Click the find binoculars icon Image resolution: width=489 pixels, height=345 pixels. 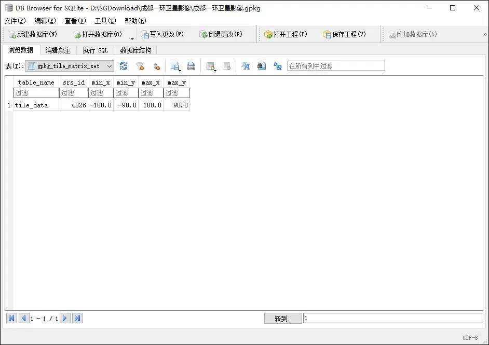261,66
